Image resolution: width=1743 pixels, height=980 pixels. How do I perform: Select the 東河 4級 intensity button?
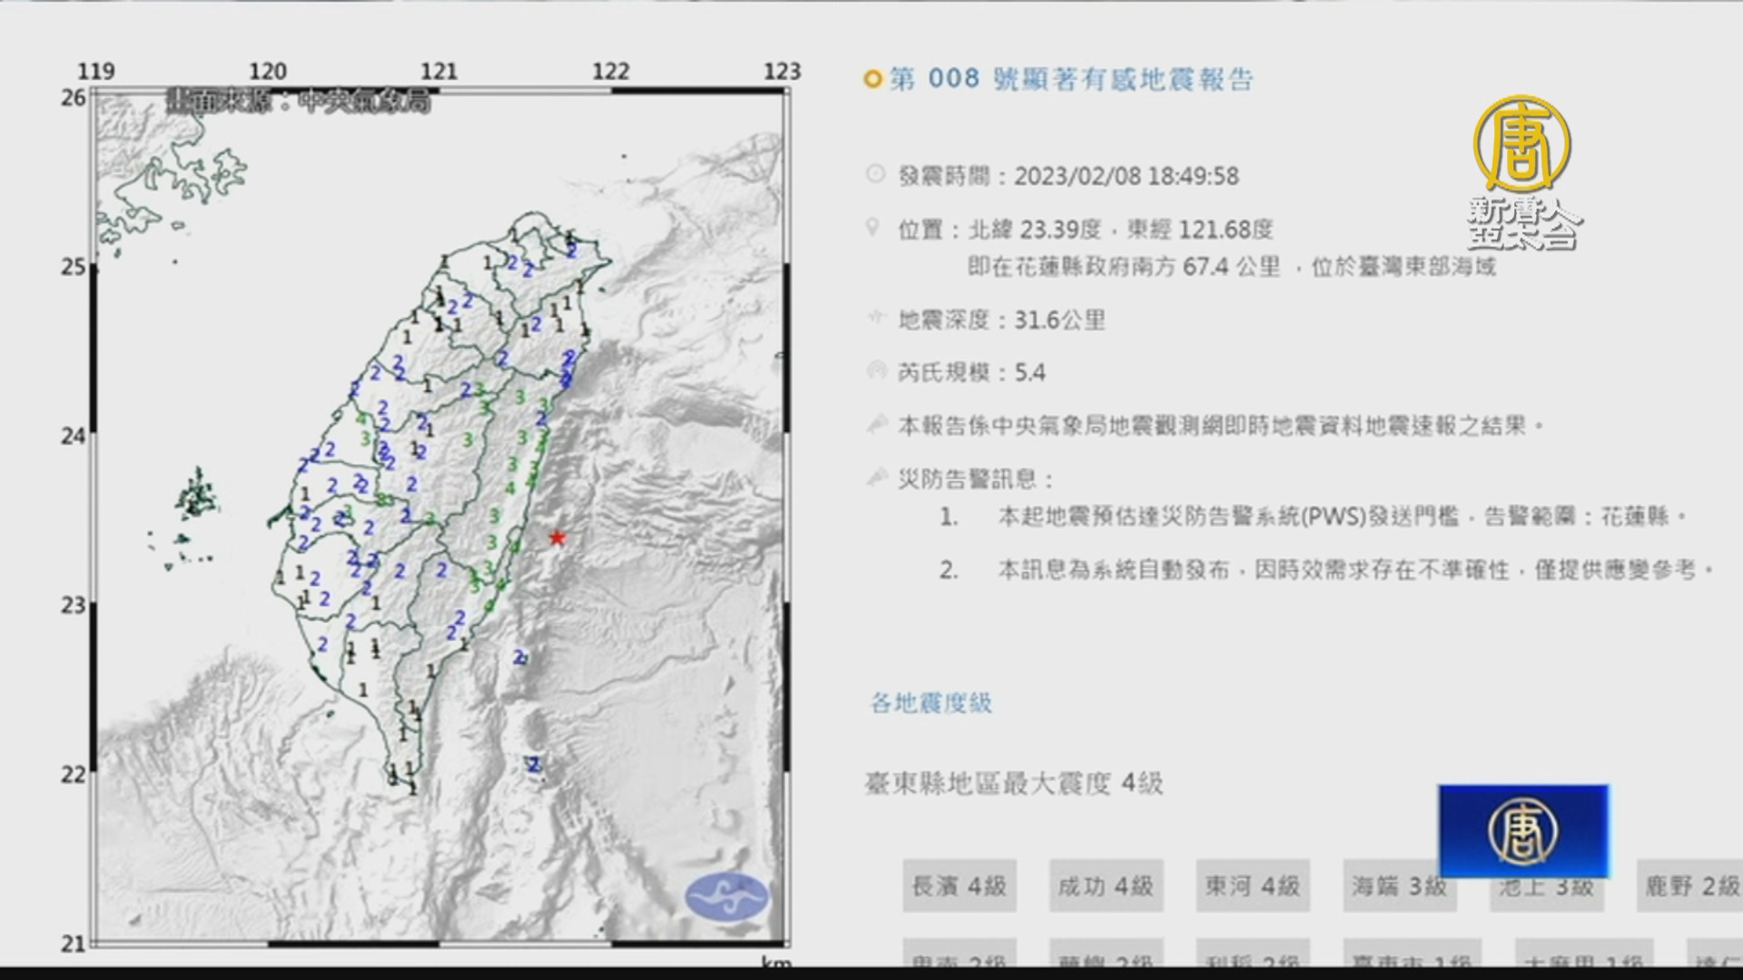(1253, 886)
